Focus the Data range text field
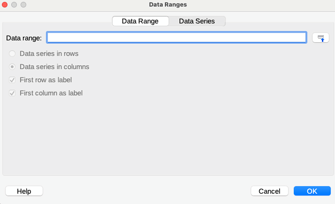 [176, 38]
